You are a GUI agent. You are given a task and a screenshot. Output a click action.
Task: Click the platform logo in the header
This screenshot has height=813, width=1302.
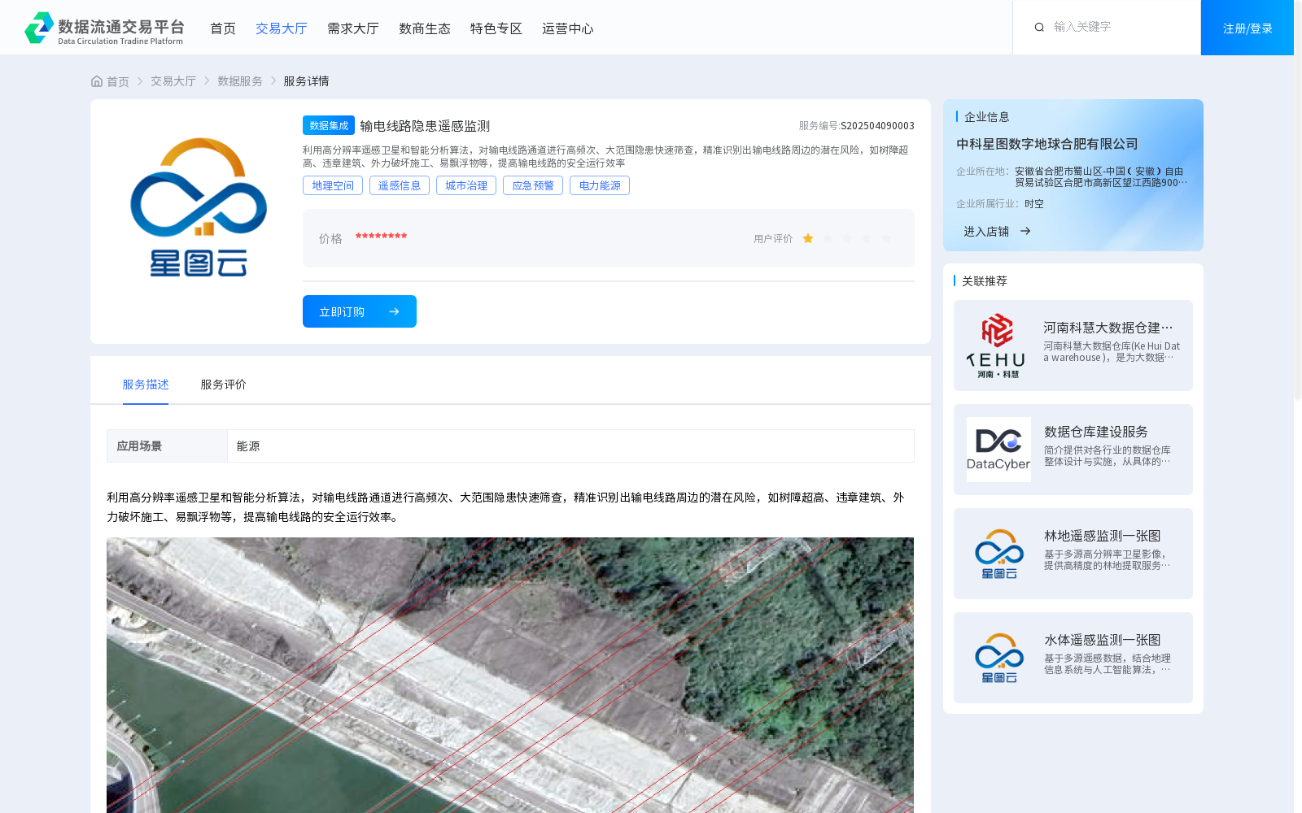click(104, 28)
